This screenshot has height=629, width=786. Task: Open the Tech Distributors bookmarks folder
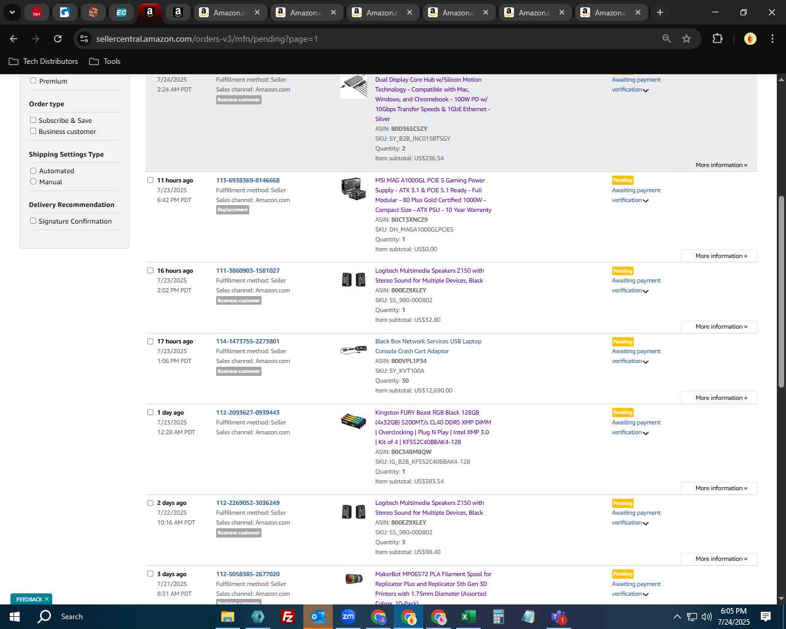click(44, 61)
